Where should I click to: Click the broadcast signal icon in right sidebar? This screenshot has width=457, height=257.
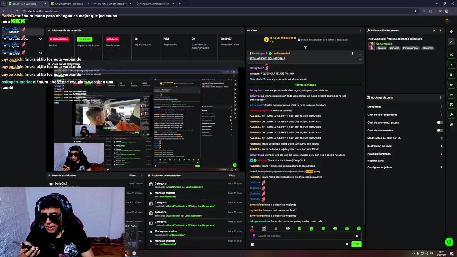(451, 95)
